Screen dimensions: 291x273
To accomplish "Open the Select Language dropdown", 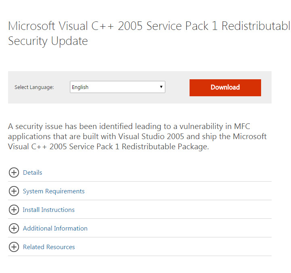I will coord(118,87).
